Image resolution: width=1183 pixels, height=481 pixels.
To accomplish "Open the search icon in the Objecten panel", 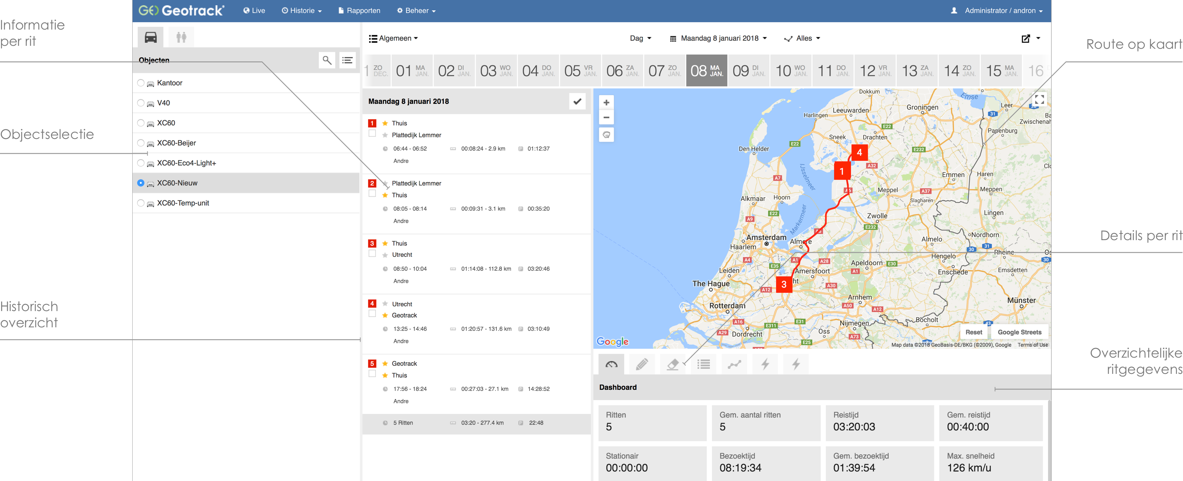I will click(x=327, y=60).
